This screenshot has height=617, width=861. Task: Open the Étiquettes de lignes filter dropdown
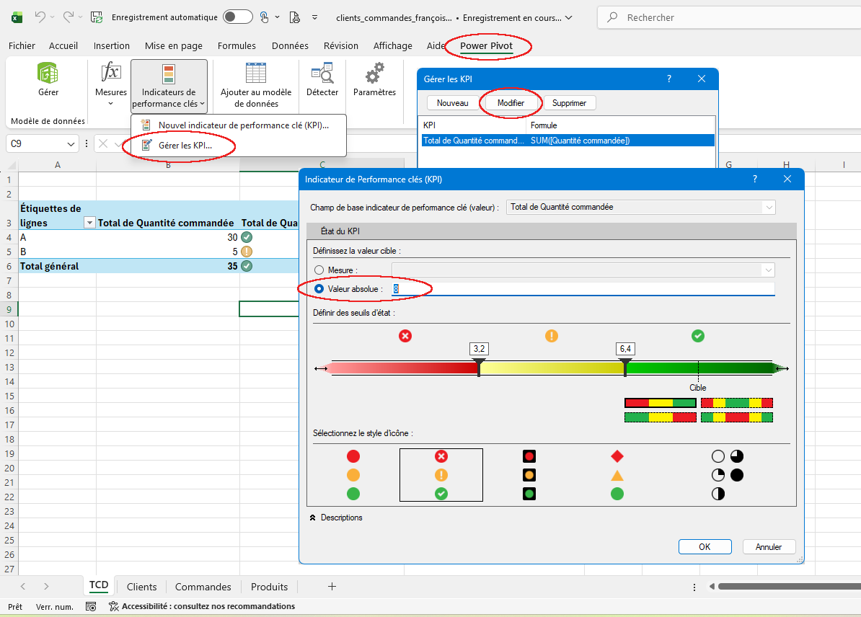pos(89,223)
